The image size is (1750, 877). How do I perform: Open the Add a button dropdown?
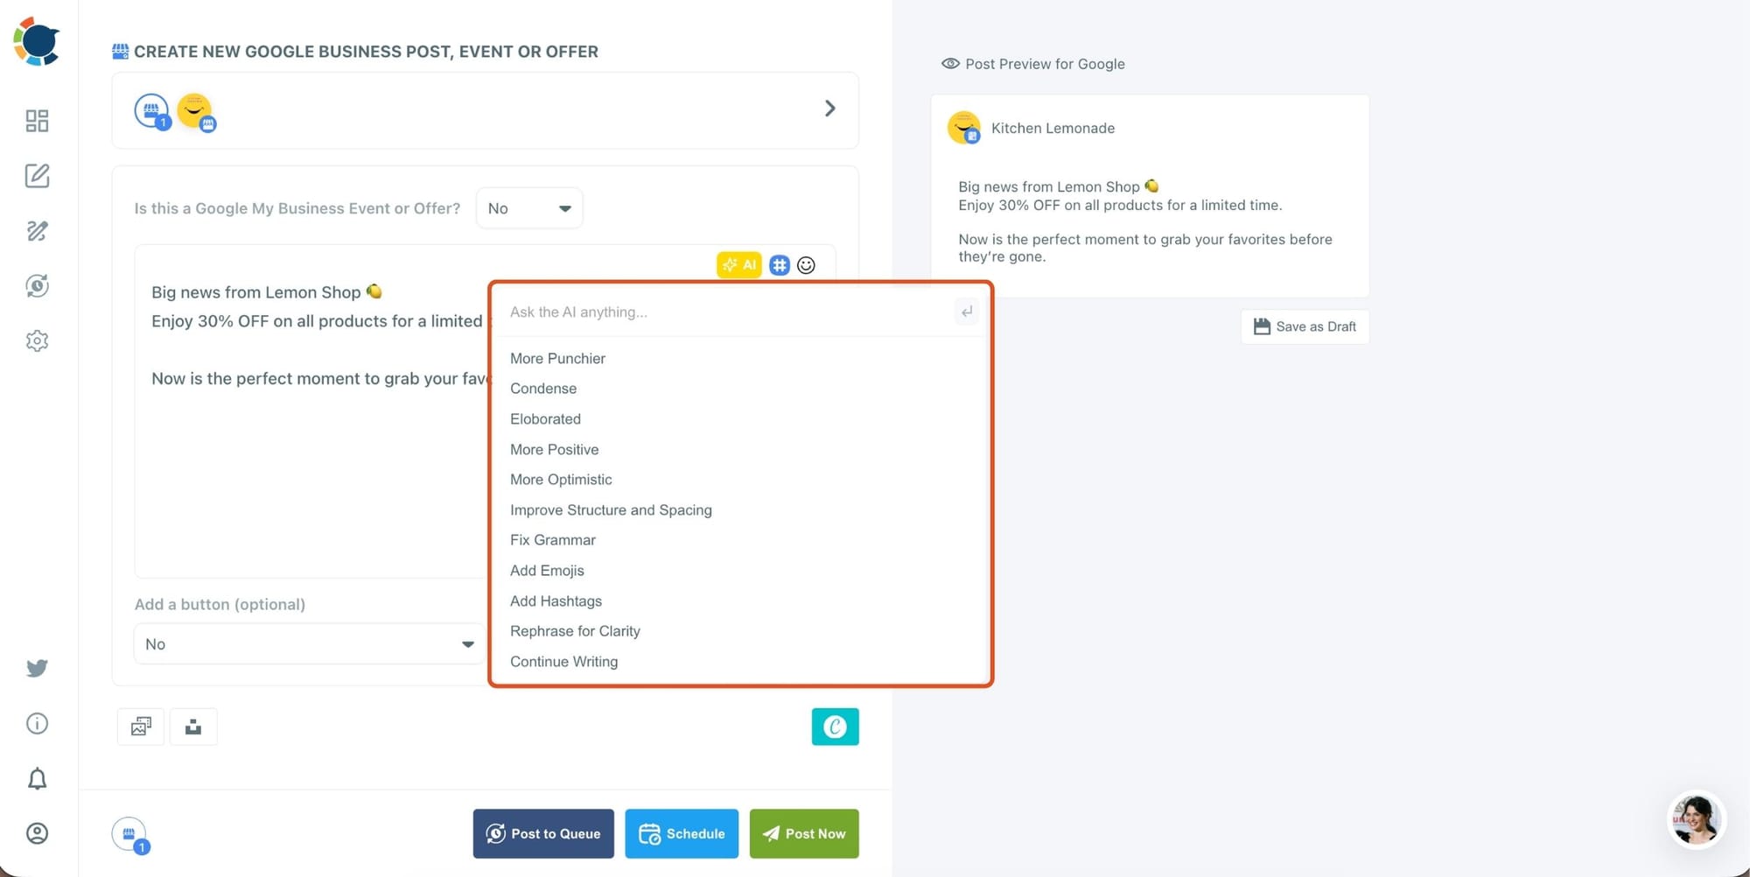coord(309,644)
